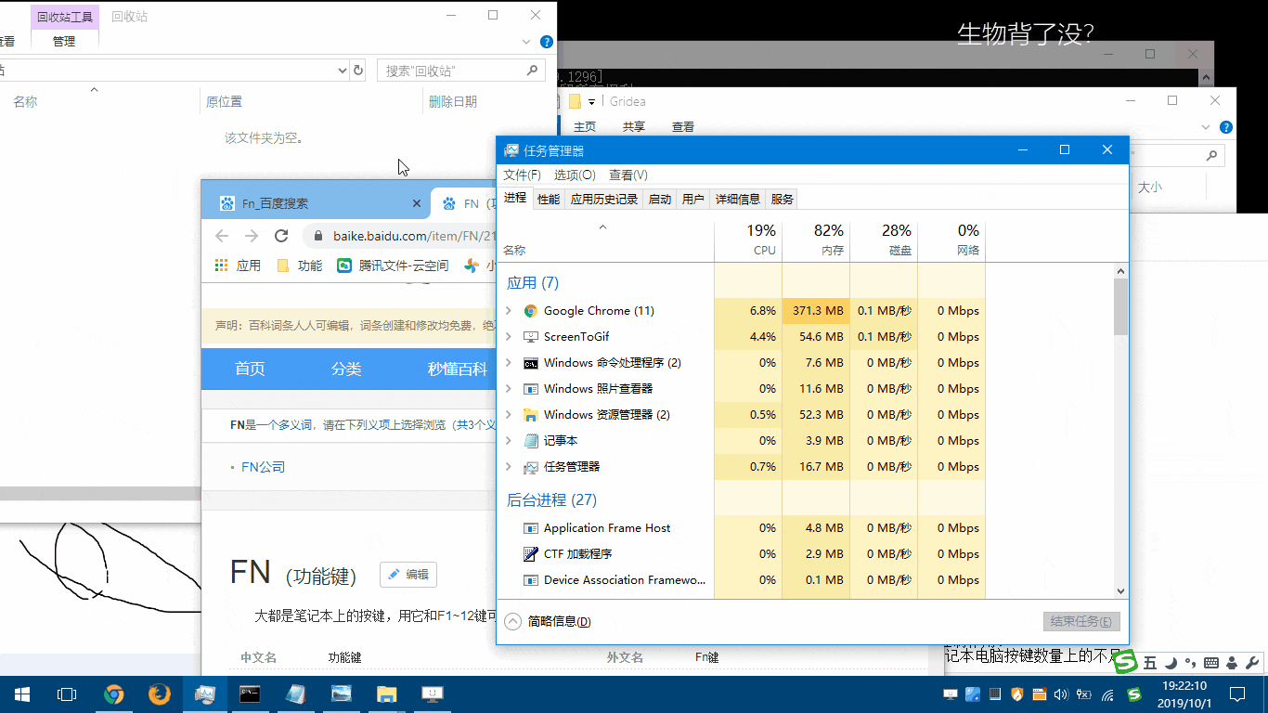
Task: Toggle Sogou half-width moon mode
Action: 1171,663
